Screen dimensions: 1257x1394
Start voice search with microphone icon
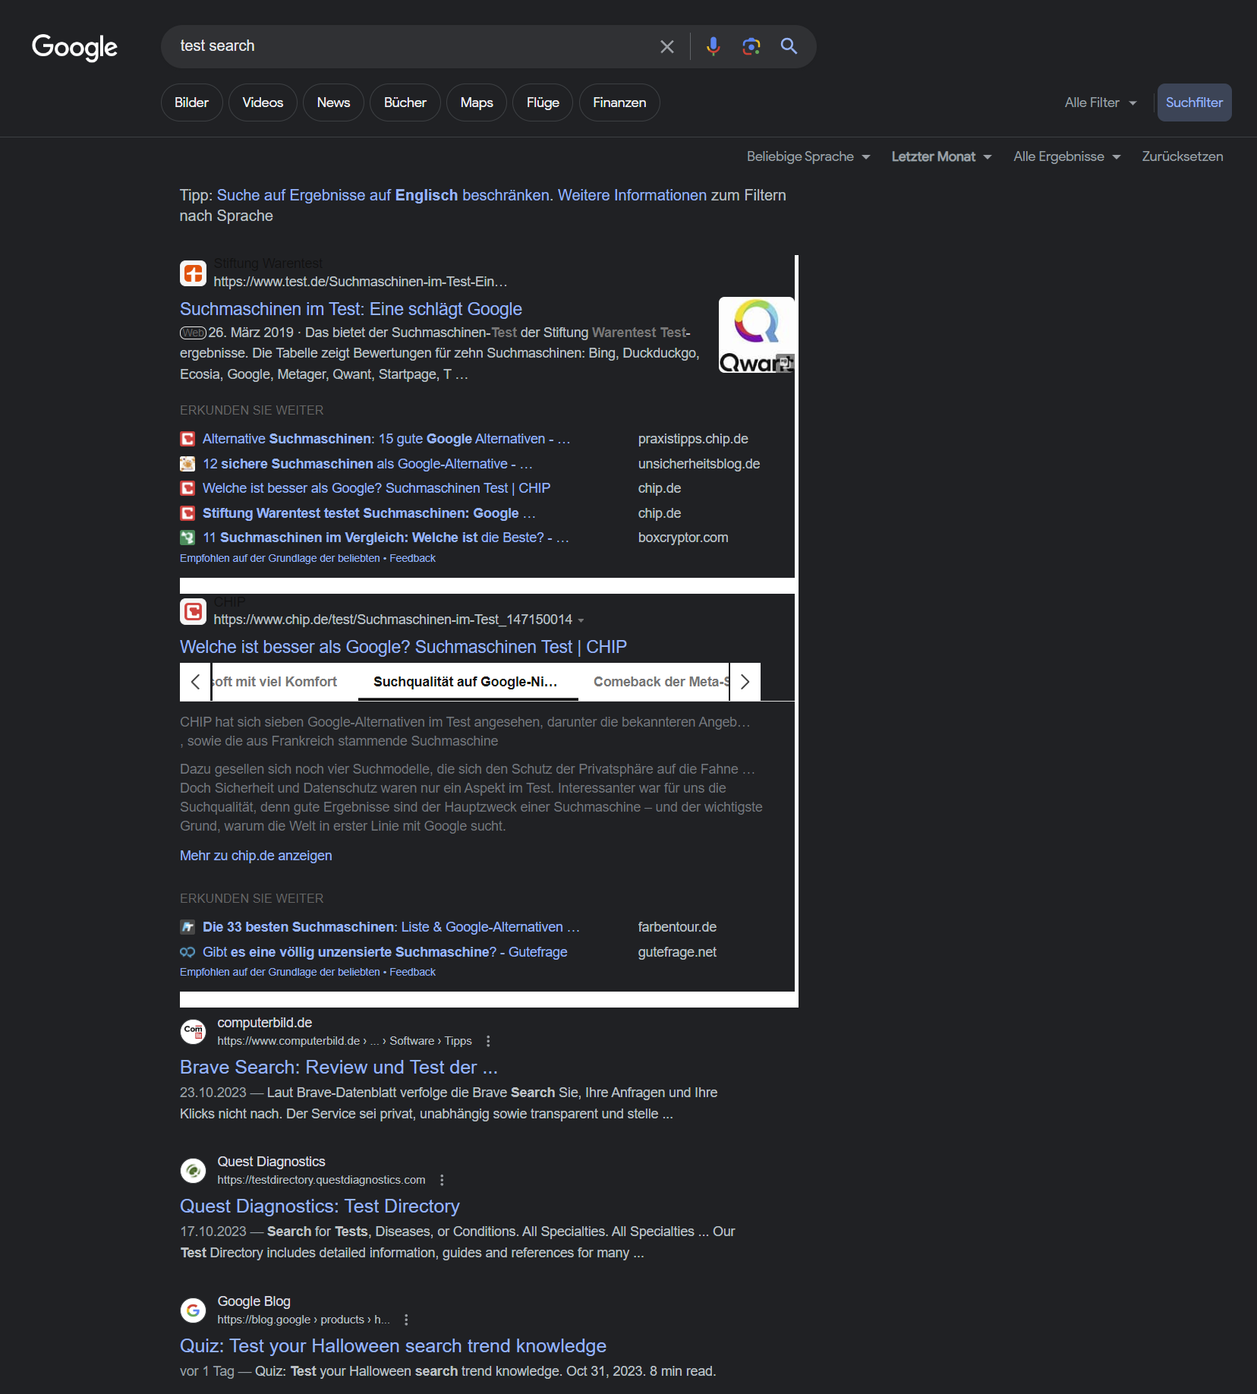(x=713, y=47)
